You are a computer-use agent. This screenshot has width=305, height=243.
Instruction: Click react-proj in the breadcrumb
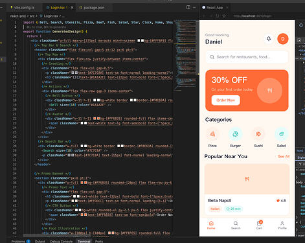coord(18,16)
